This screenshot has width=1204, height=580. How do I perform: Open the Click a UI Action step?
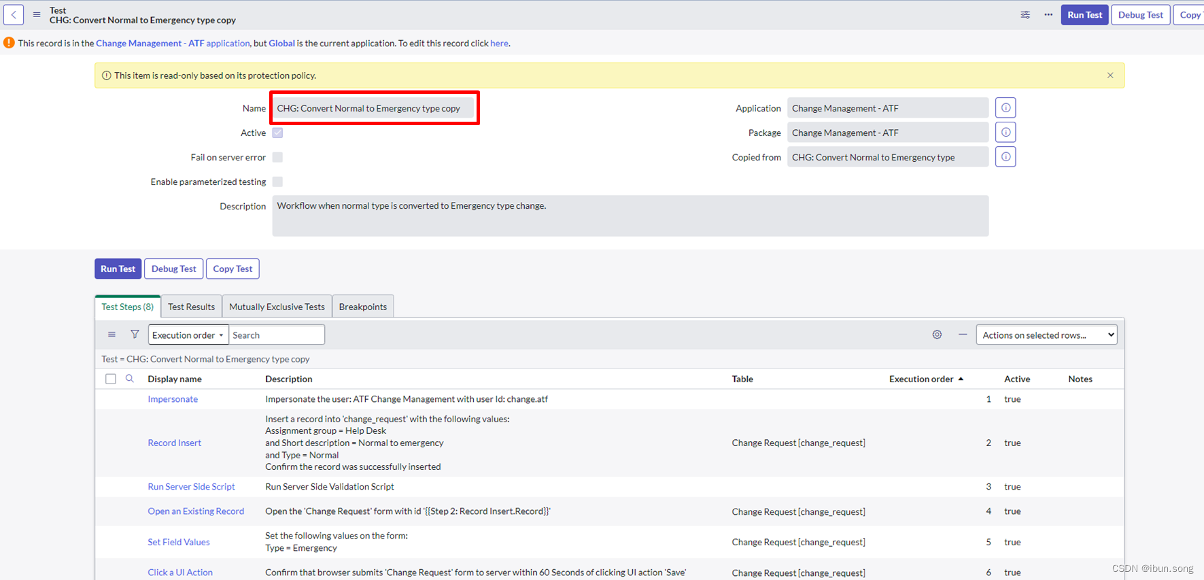(x=180, y=573)
